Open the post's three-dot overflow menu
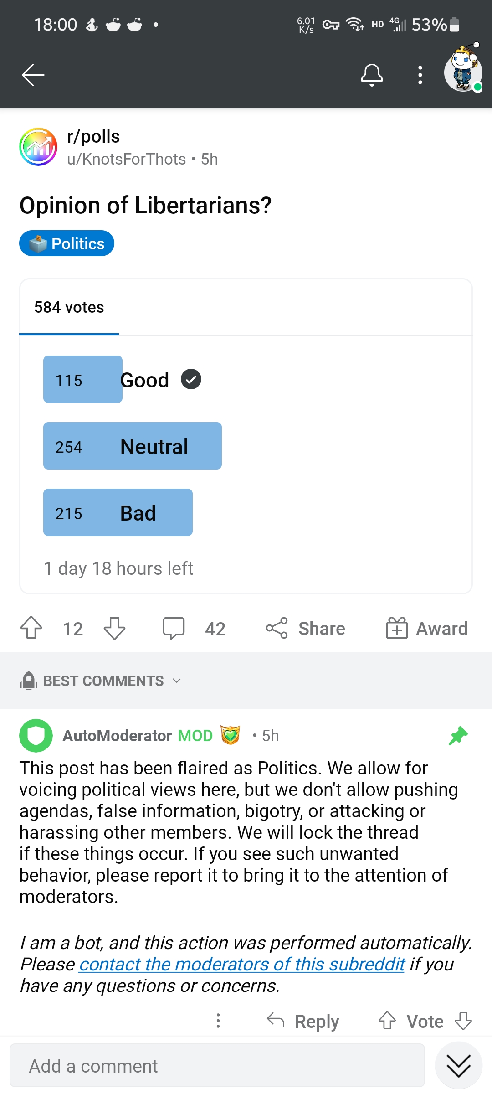 point(420,75)
